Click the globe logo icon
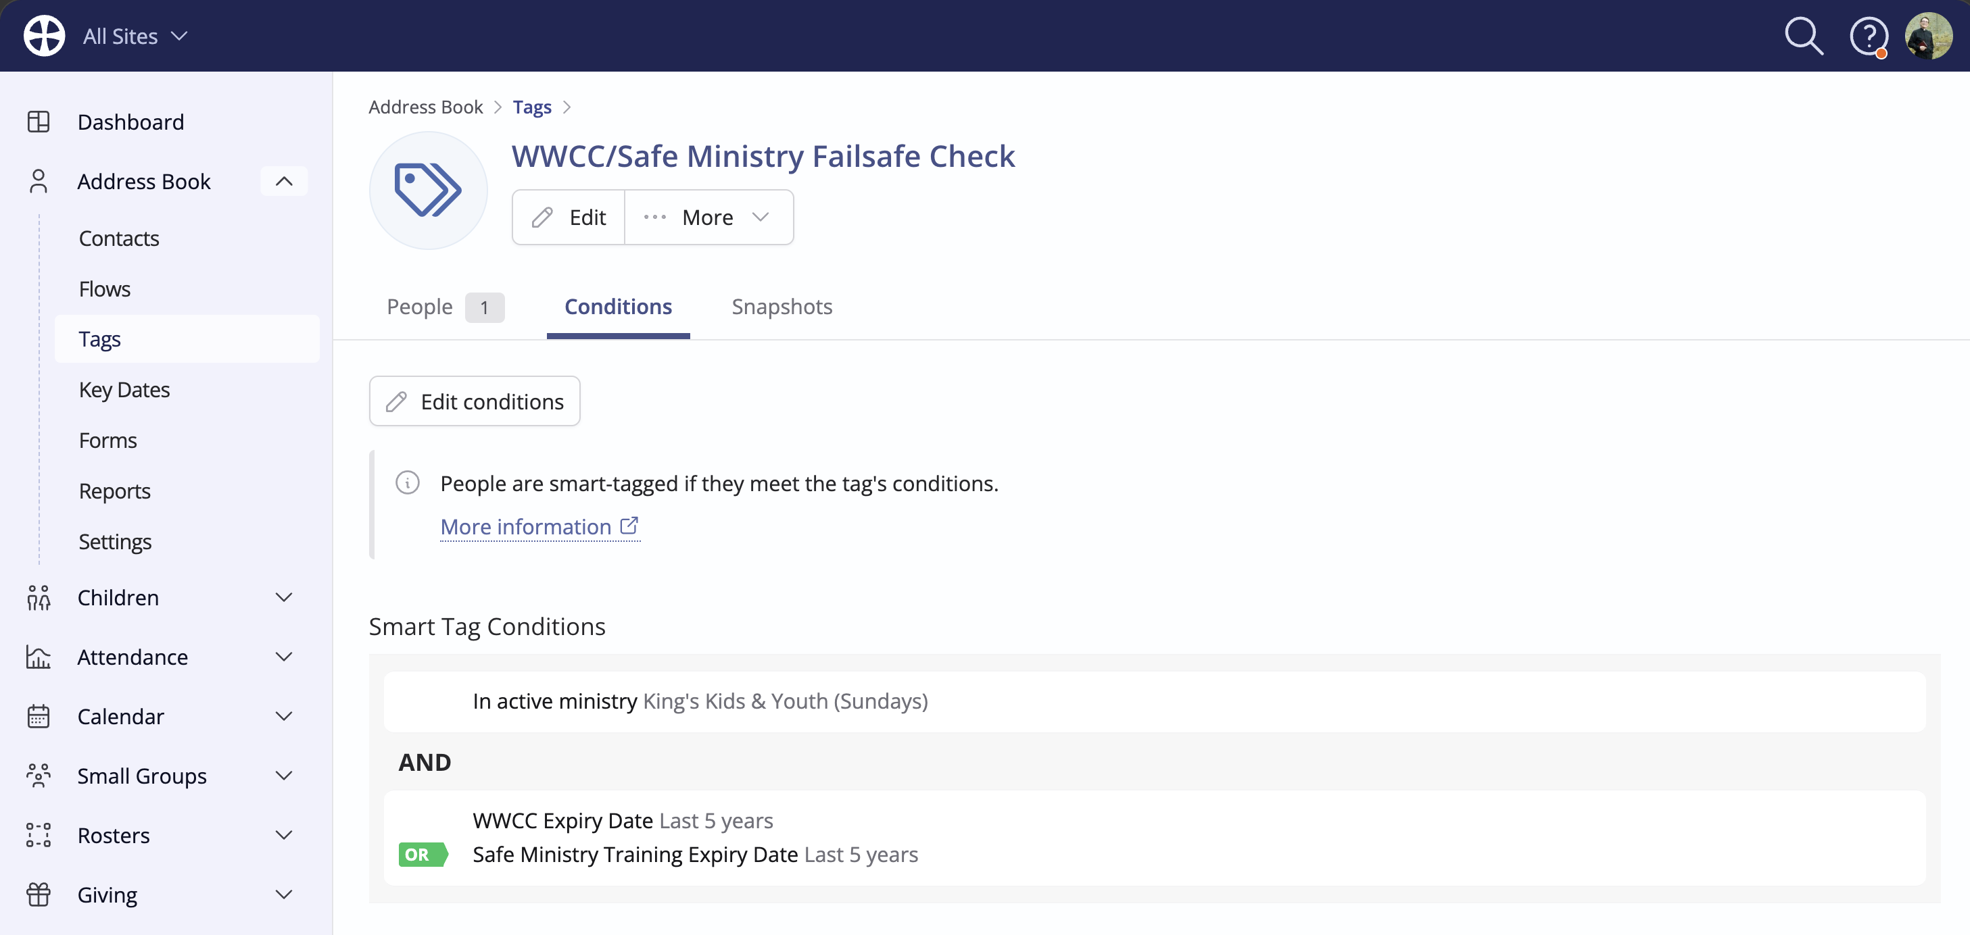Screen dimensions: 1970x935 click(x=45, y=36)
